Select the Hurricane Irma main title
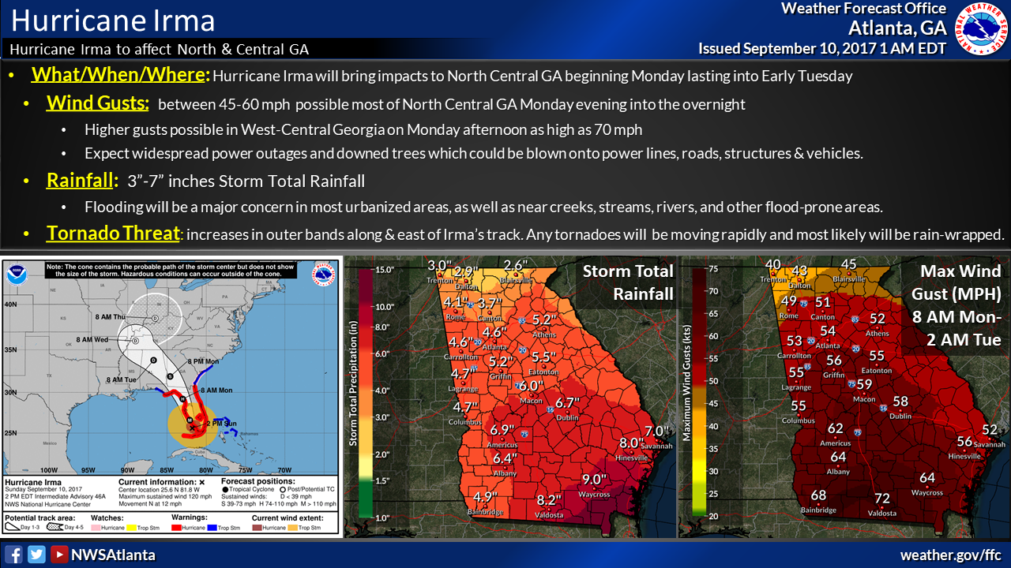 114,20
